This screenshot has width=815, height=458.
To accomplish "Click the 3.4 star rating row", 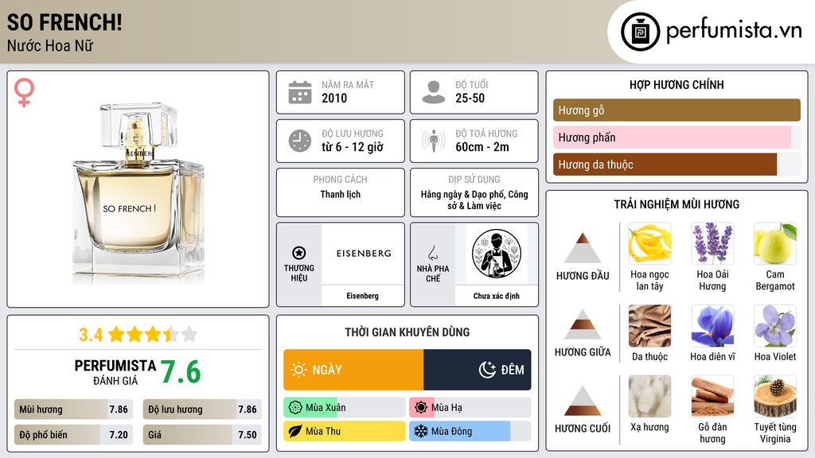I will pos(138,335).
